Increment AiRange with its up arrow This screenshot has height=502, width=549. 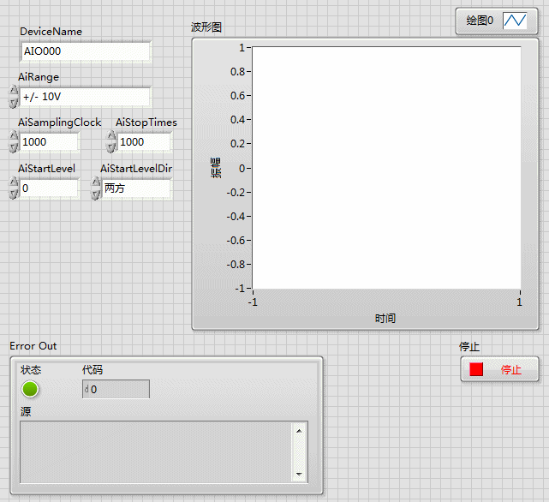(x=13, y=92)
